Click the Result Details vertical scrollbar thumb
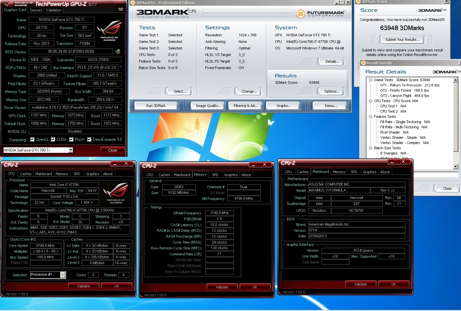The image size is (461, 311). point(456,117)
